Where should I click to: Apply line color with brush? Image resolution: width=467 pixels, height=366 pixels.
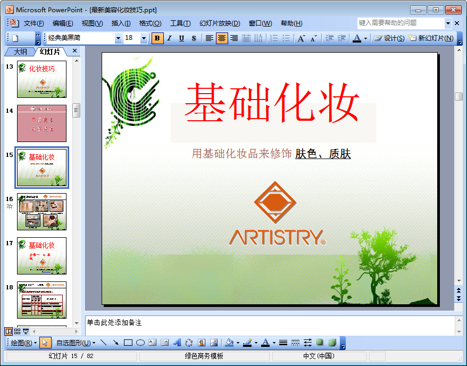click(x=248, y=343)
